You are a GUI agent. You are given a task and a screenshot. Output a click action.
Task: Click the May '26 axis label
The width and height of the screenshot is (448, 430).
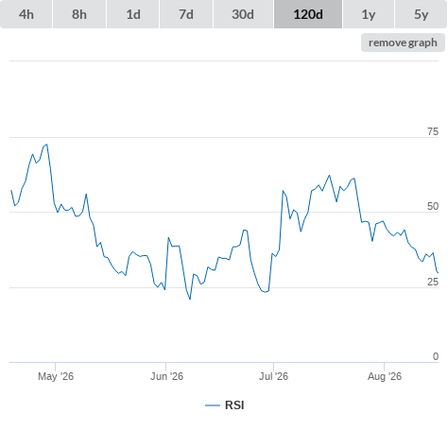56,376
